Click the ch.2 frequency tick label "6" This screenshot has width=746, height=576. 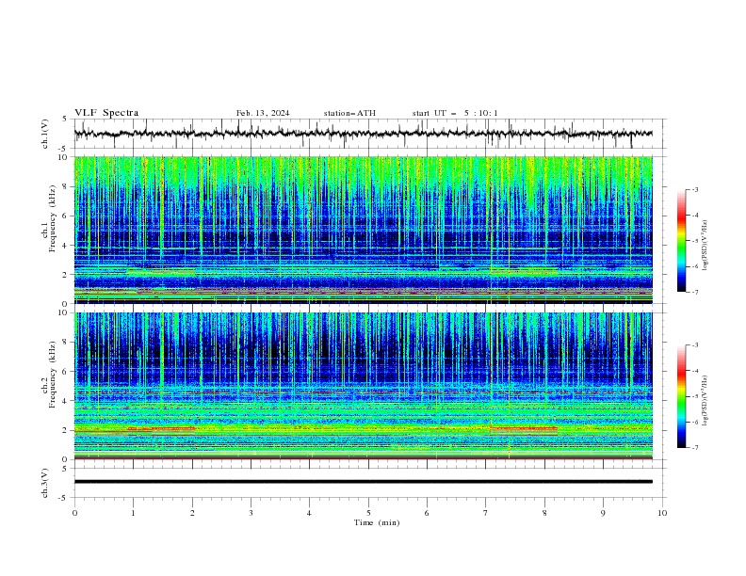tap(65, 372)
